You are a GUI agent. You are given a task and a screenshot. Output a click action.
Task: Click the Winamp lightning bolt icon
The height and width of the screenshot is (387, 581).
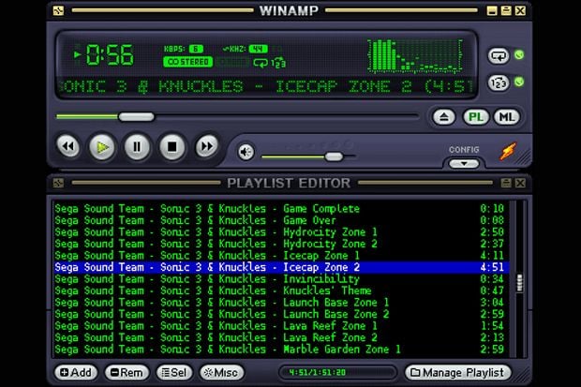(508, 151)
